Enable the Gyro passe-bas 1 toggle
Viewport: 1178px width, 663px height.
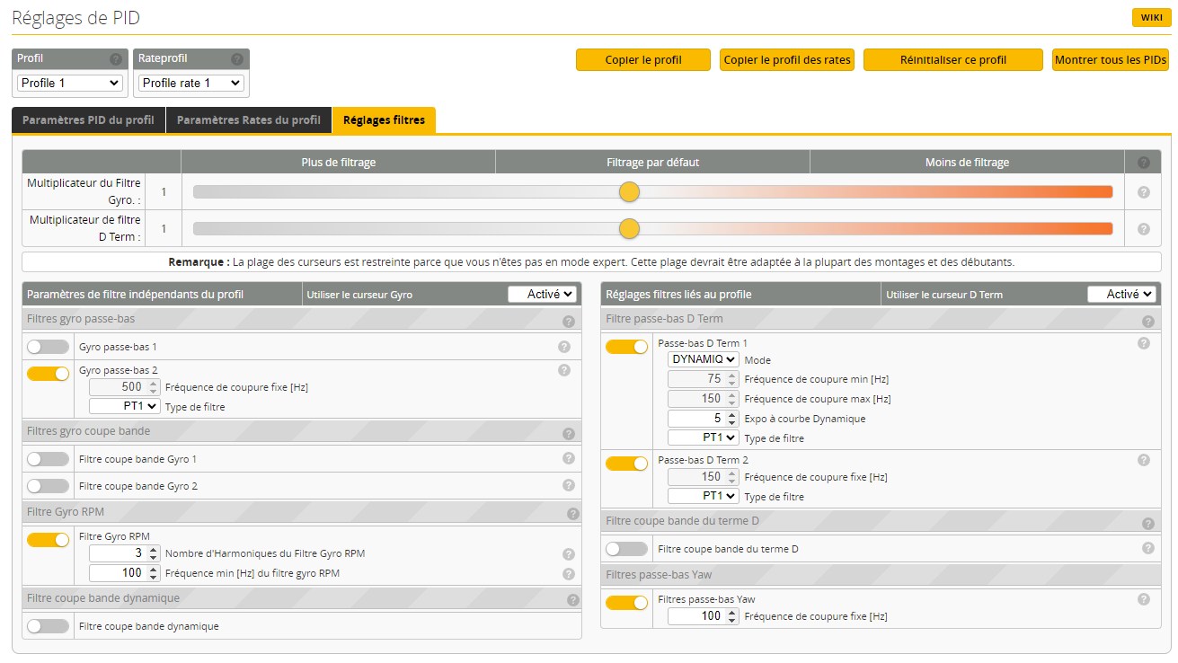click(48, 347)
